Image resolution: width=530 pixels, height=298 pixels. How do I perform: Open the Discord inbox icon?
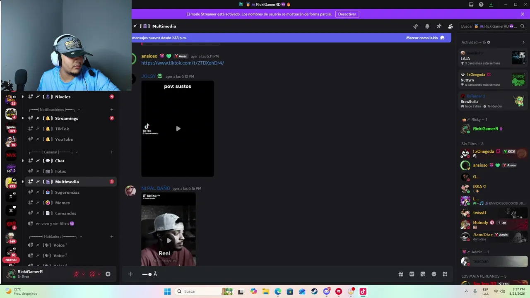click(471, 5)
